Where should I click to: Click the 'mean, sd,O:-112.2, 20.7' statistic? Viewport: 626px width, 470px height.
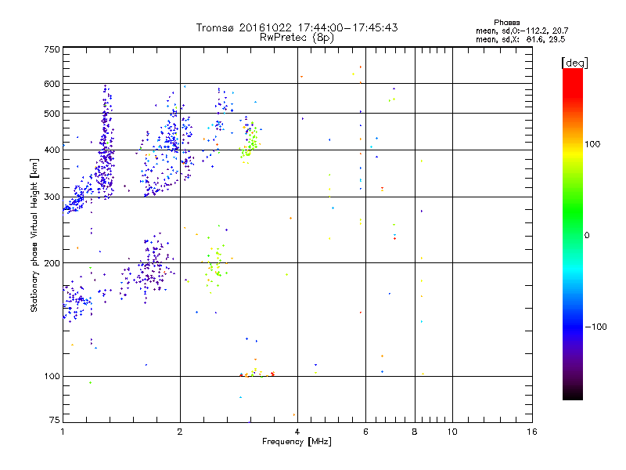pos(522,31)
